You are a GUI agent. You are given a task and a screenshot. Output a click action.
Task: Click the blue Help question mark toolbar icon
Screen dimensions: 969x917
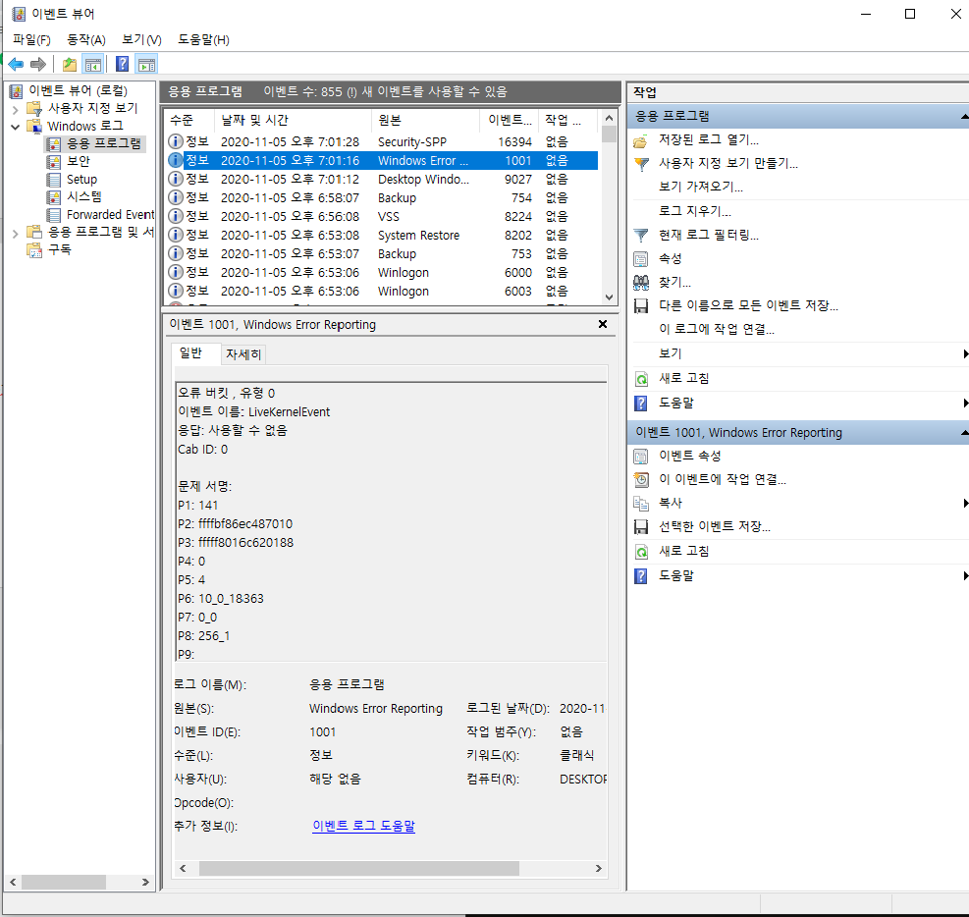click(x=120, y=64)
